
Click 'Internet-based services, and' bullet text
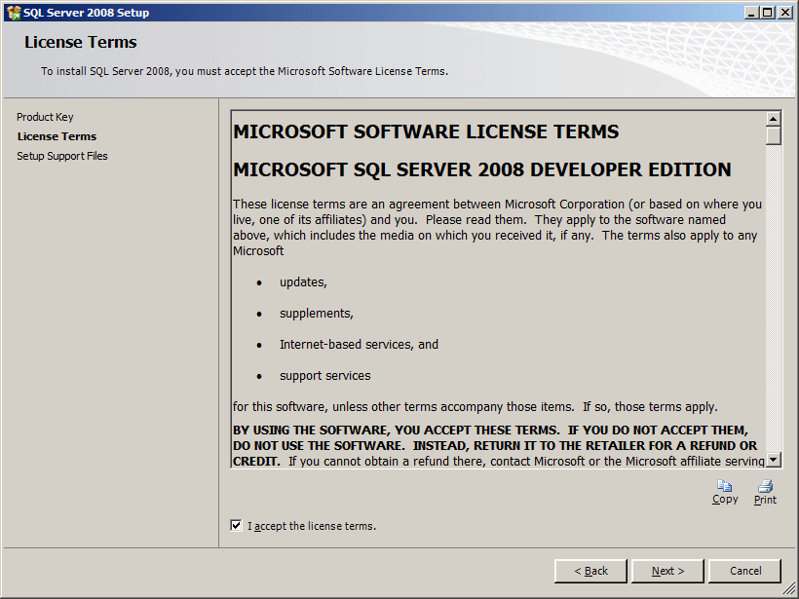(359, 345)
